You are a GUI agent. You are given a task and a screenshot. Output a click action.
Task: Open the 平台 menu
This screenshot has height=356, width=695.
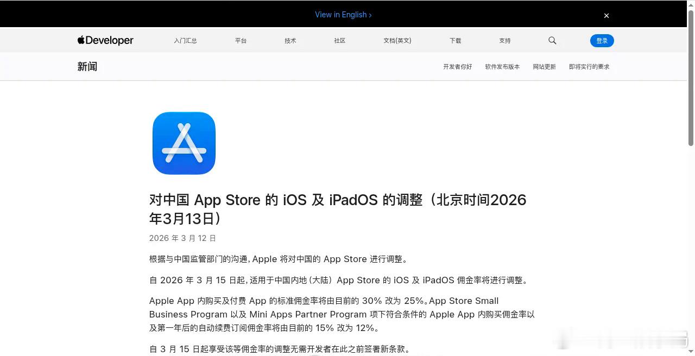pyautogui.click(x=241, y=41)
